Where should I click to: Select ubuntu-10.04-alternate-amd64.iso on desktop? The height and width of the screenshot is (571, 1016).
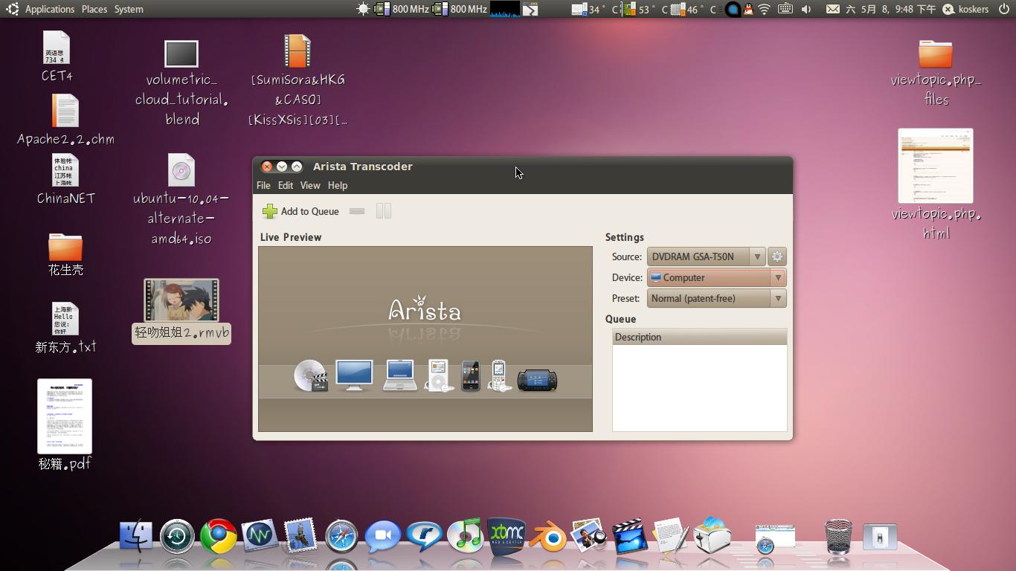coord(181,199)
